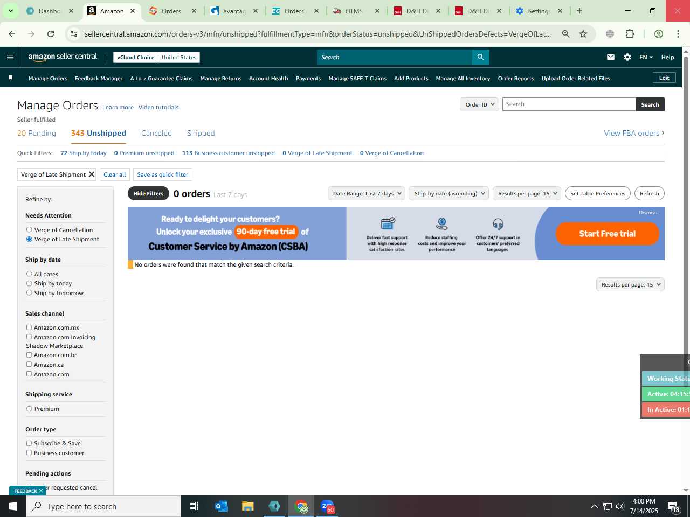Open Task View in the taskbar
Screen dimensions: 690x517
coord(194,506)
